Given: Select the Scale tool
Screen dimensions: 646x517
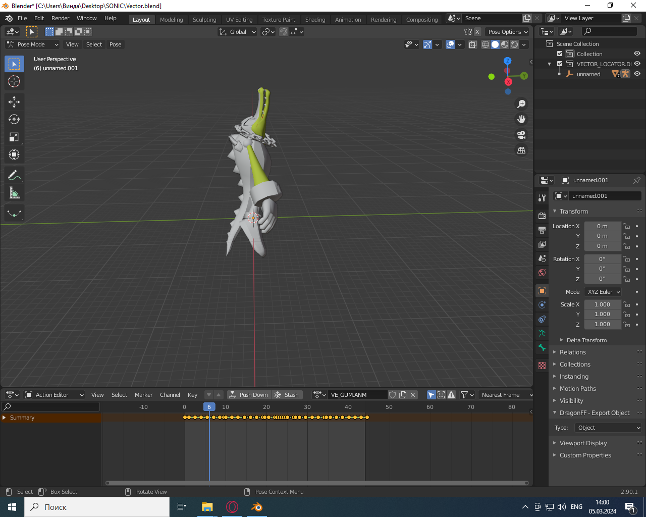Looking at the screenshot, I should (14, 137).
